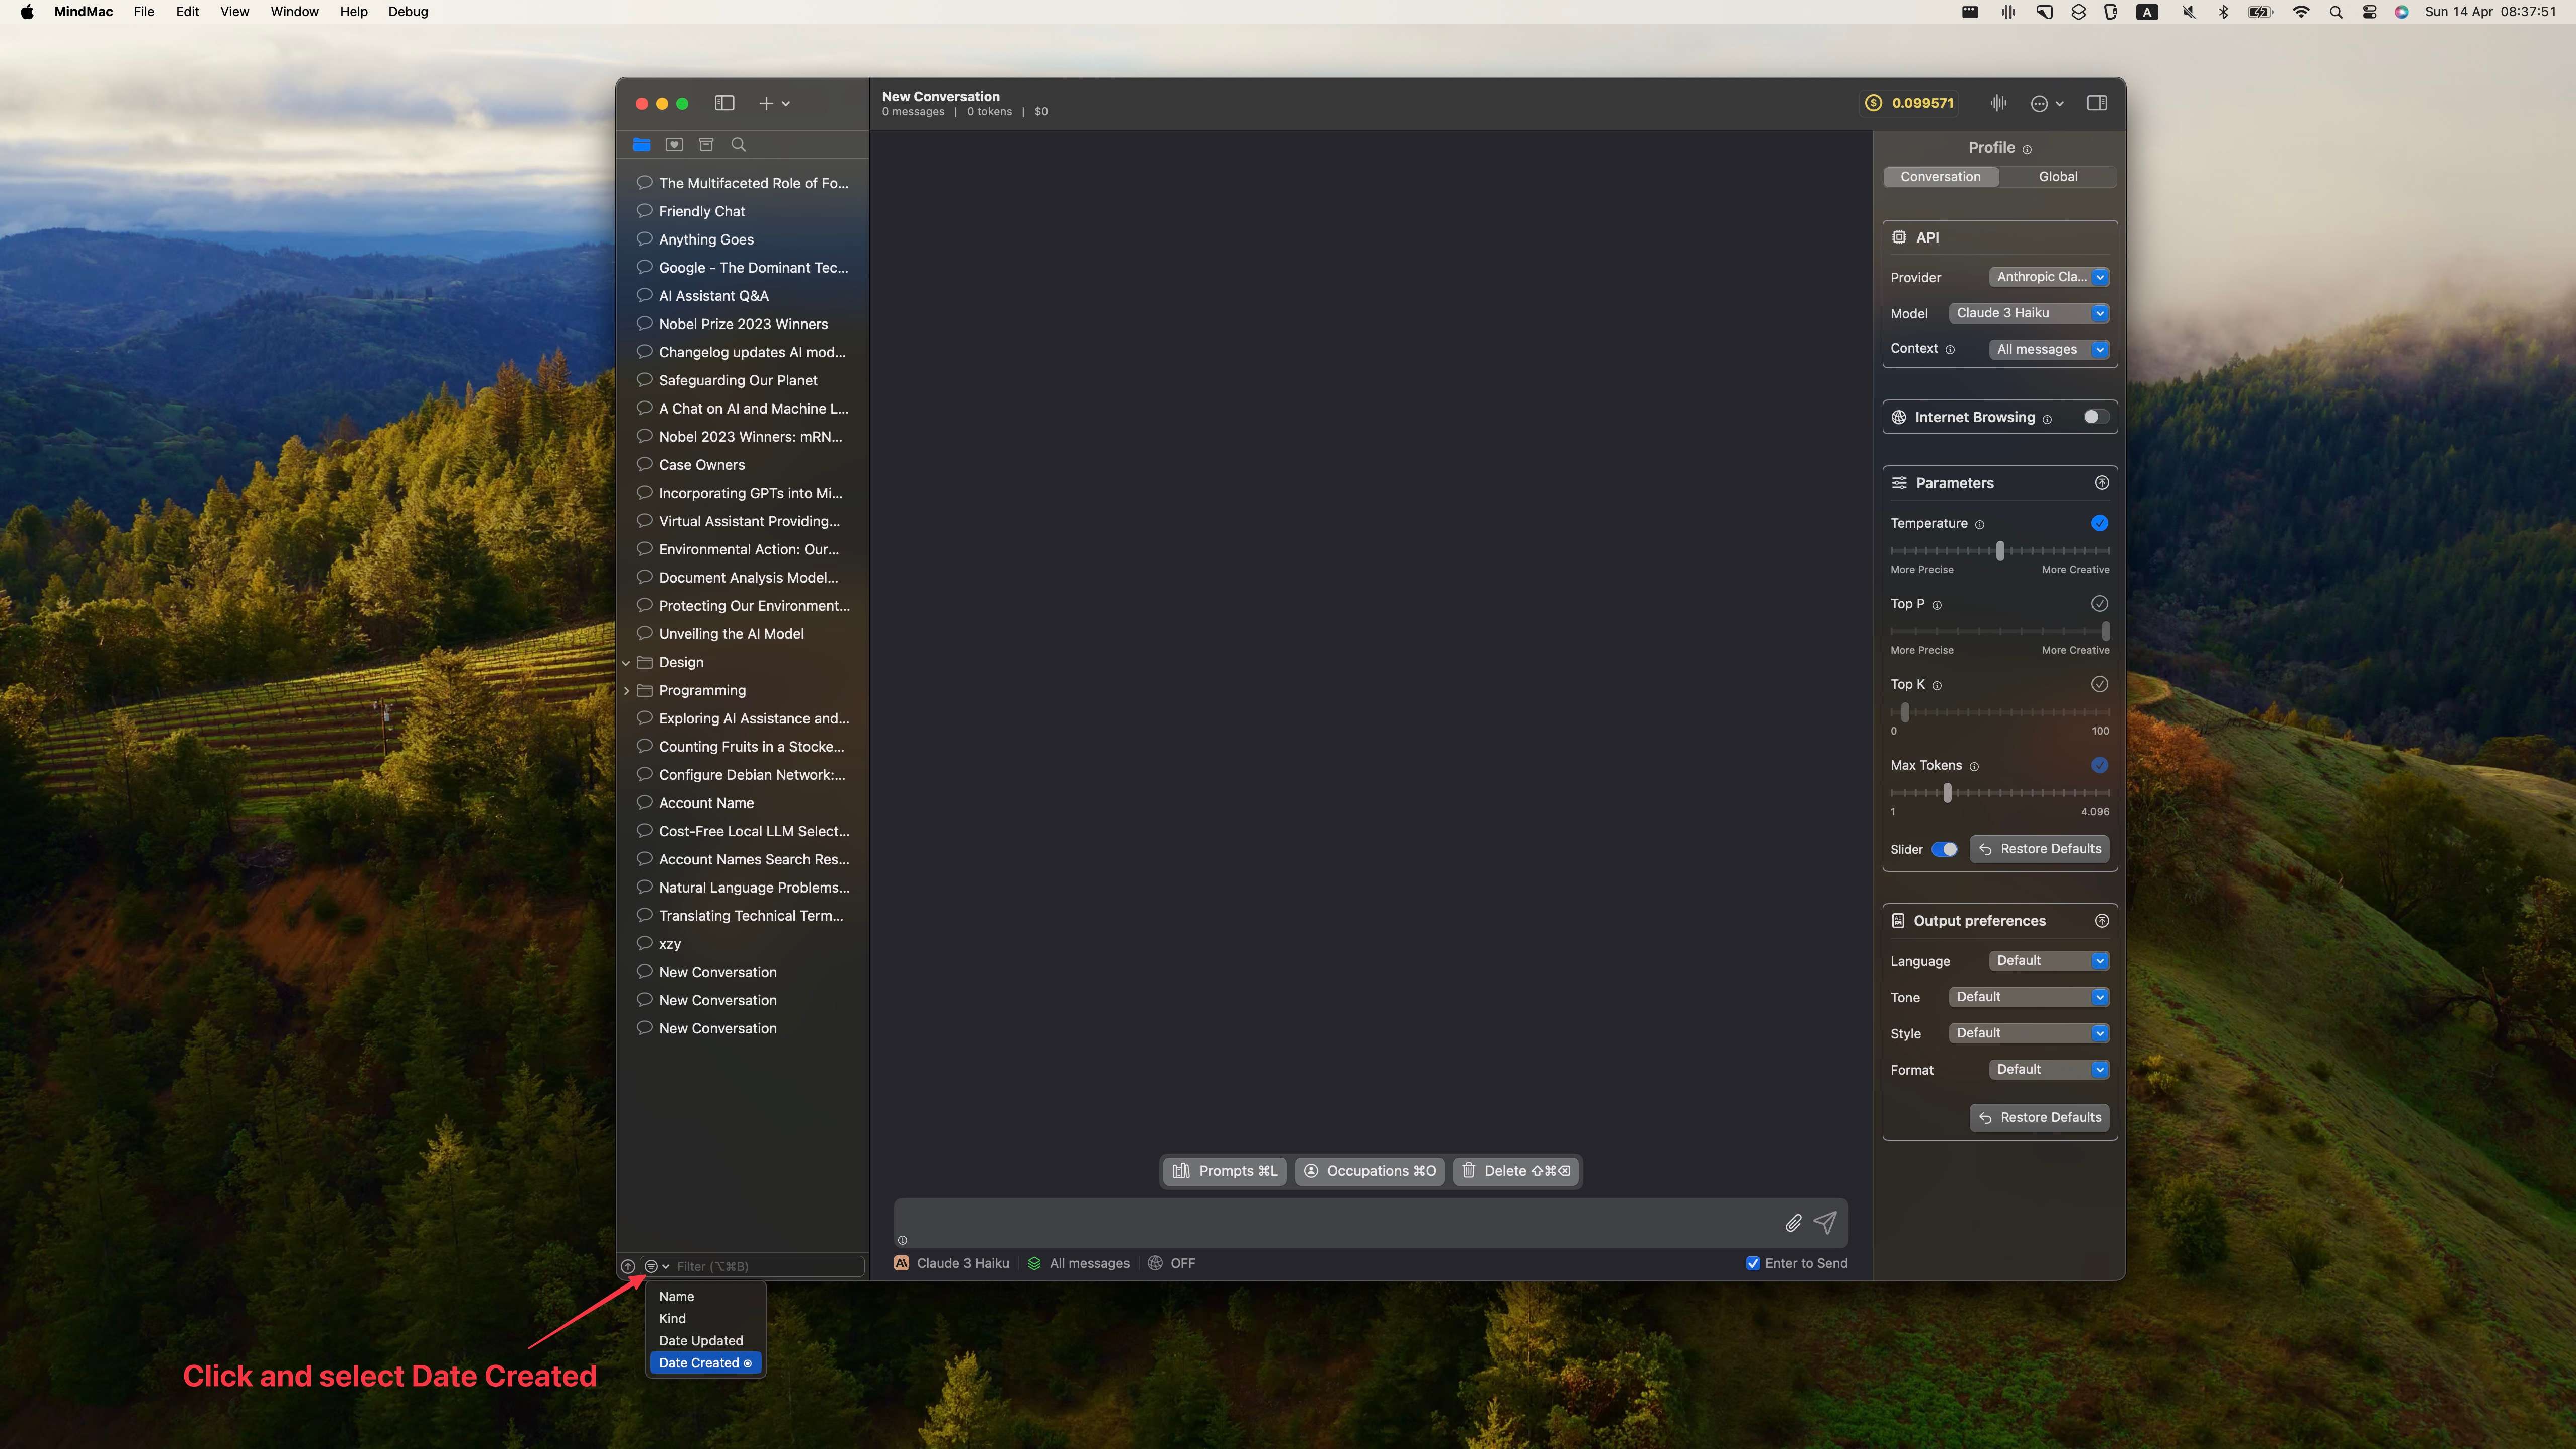Switch to the Conversation profile tab

pos(1940,176)
